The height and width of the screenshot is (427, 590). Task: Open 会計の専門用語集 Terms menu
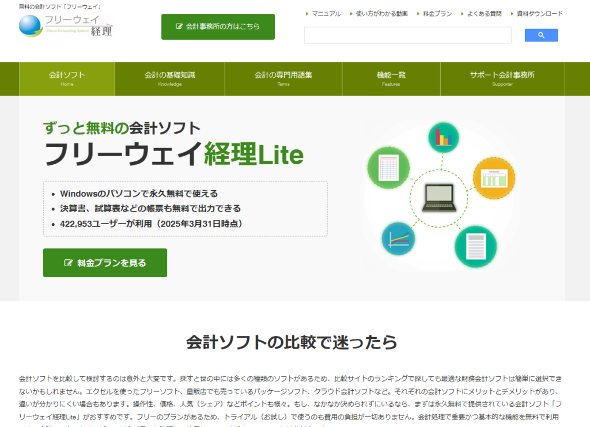(x=283, y=79)
